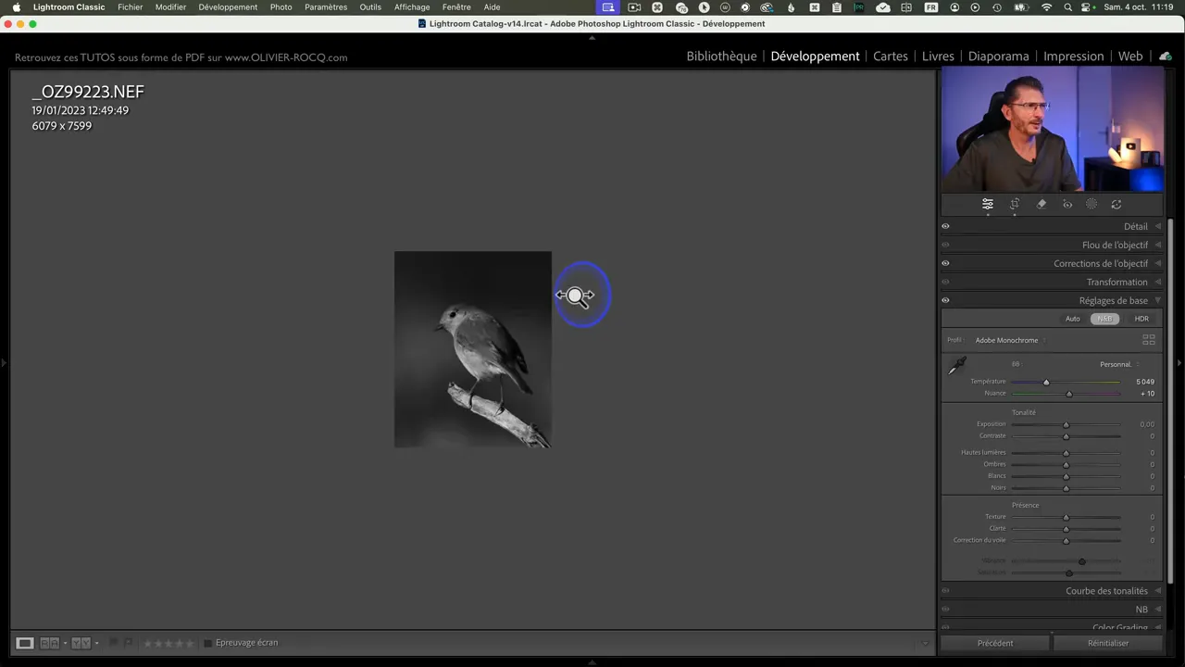Open the Développement menu in menu bar
This screenshot has height=667, width=1185.
[x=228, y=7]
